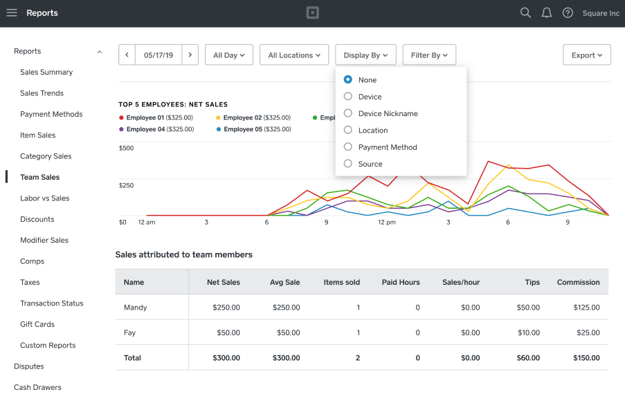The width and height of the screenshot is (625, 403).
Task: Open Custom Reports
Action: coord(48,345)
